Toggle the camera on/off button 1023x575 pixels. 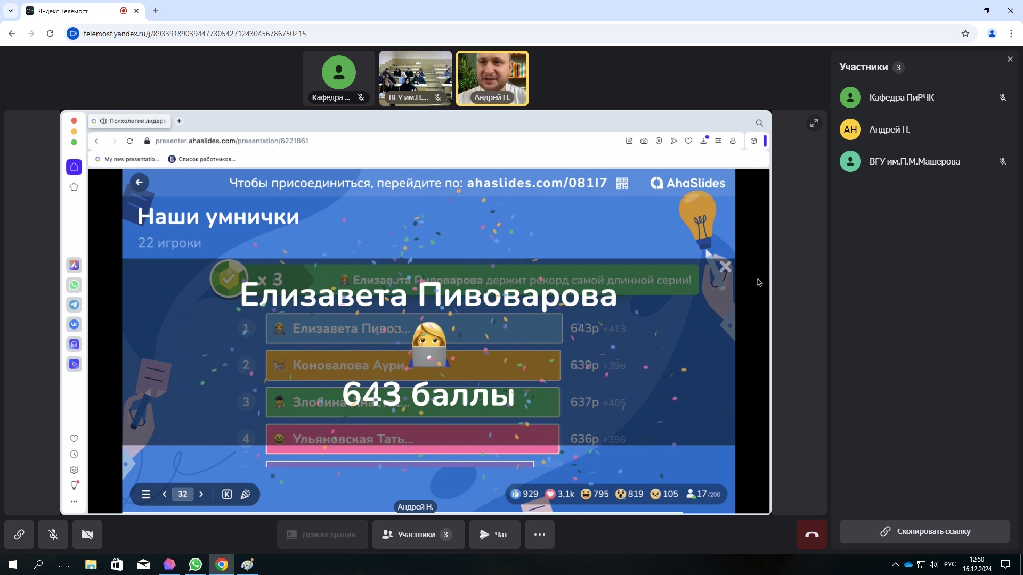pyautogui.click(x=87, y=535)
